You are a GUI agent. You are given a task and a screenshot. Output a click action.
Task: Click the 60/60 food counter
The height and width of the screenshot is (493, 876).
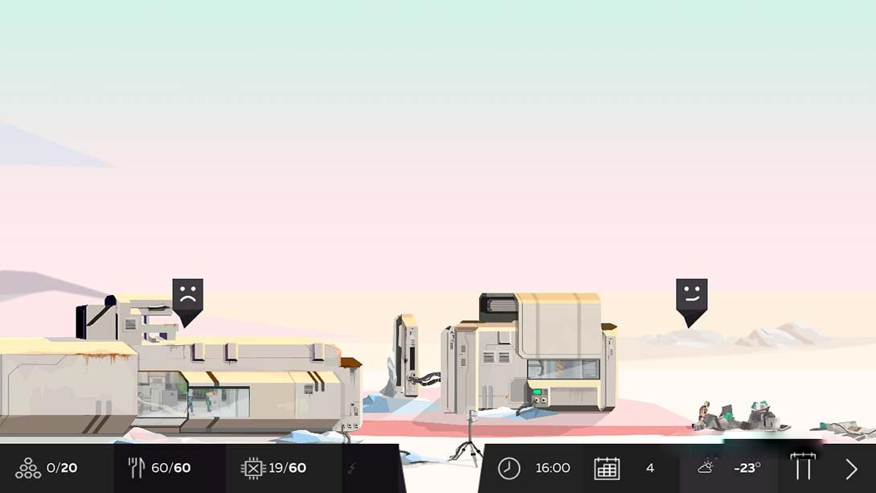click(x=170, y=468)
